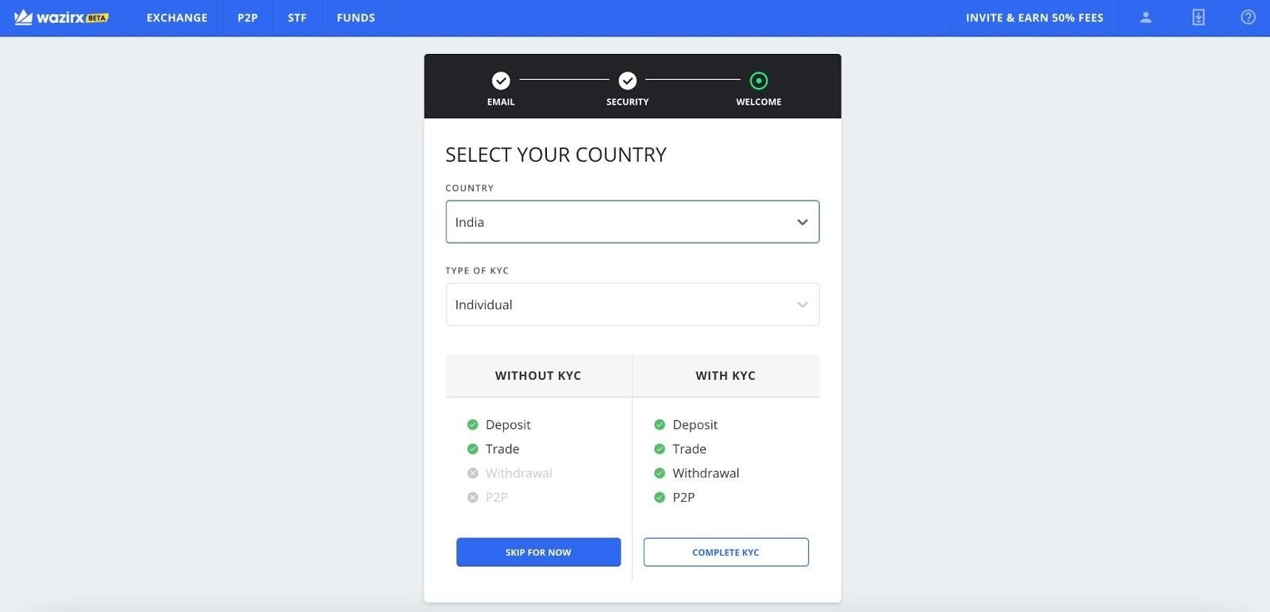Open the user account profile icon
This screenshot has height=612, width=1270.
1145,17
